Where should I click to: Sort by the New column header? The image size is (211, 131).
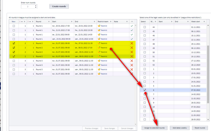click(13, 21)
